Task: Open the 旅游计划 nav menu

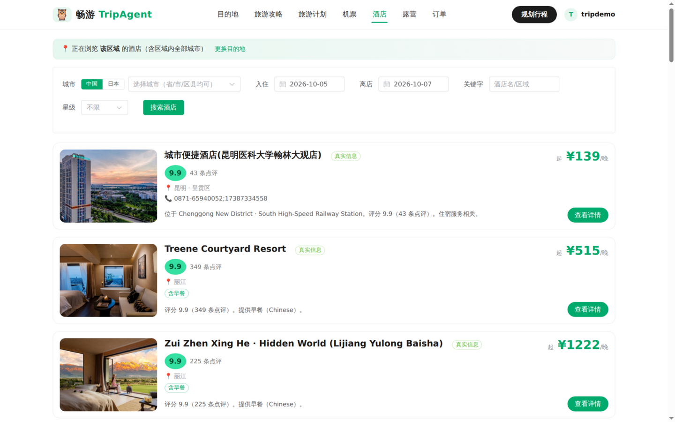Action: point(312,15)
